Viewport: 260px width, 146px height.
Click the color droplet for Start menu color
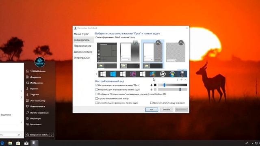152,85
